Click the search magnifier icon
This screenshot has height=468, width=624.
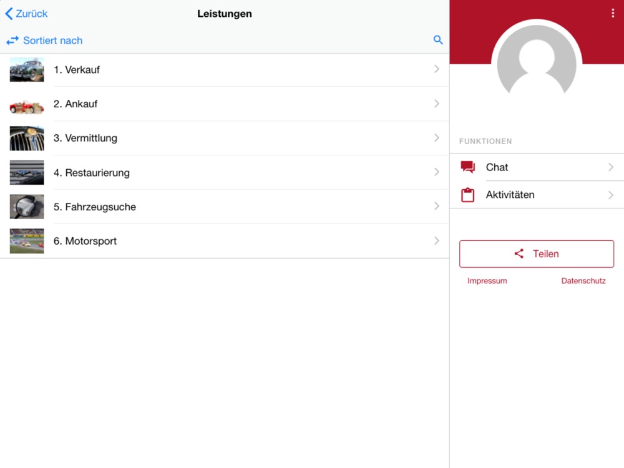pyautogui.click(x=438, y=40)
